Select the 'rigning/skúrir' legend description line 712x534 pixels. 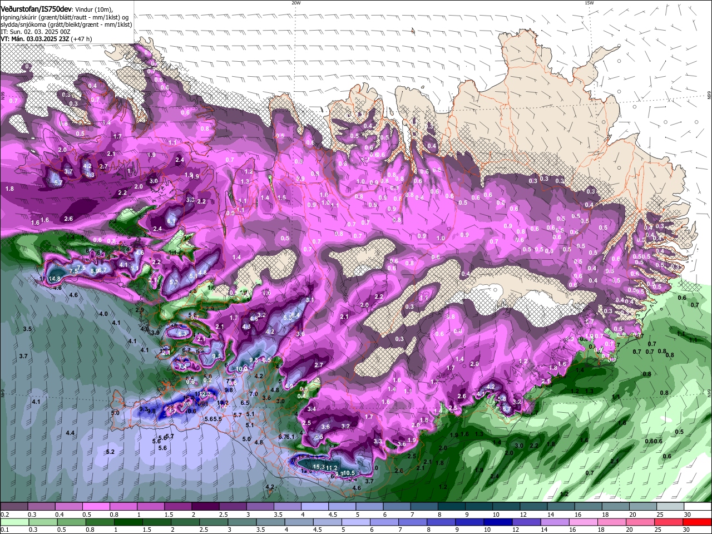[x=65, y=17]
